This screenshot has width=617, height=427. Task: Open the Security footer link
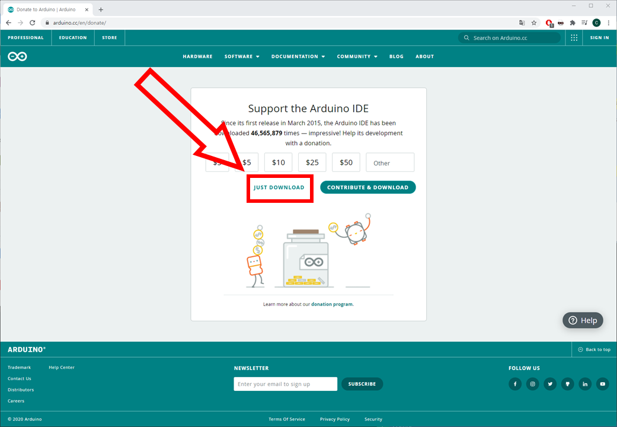[x=373, y=419]
